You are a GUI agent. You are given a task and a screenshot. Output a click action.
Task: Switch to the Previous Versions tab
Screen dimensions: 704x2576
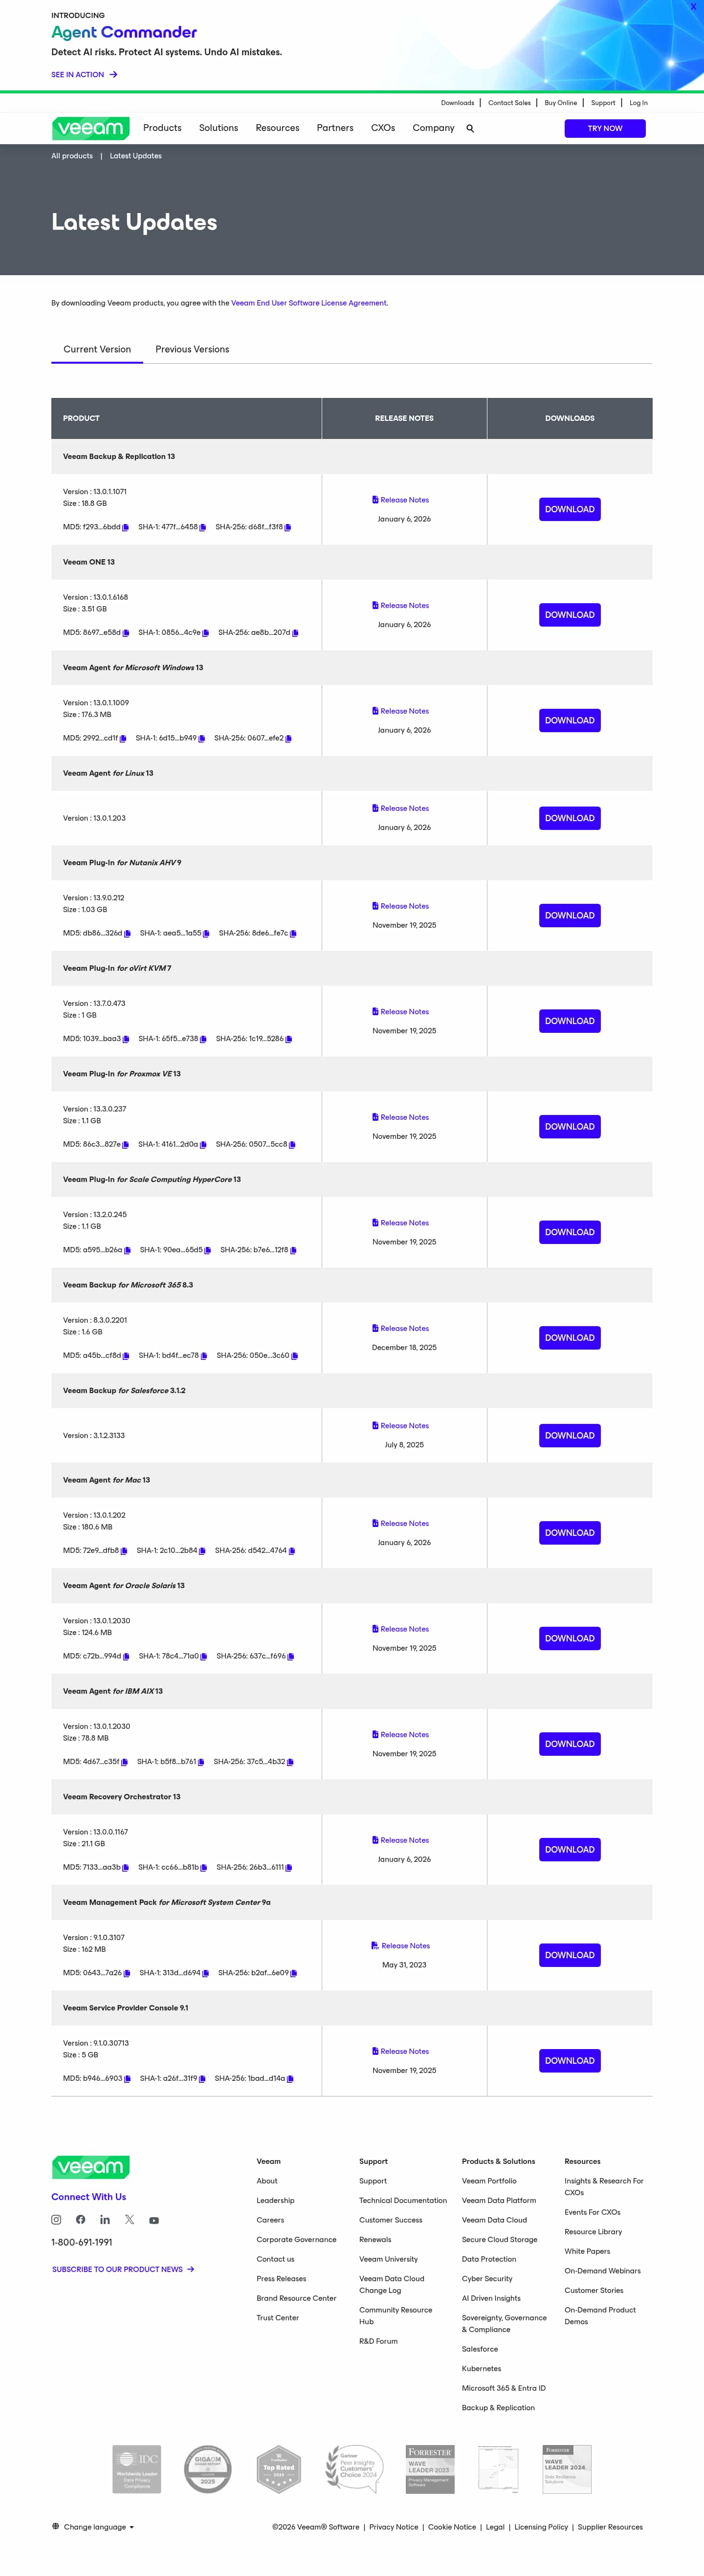[x=192, y=349]
